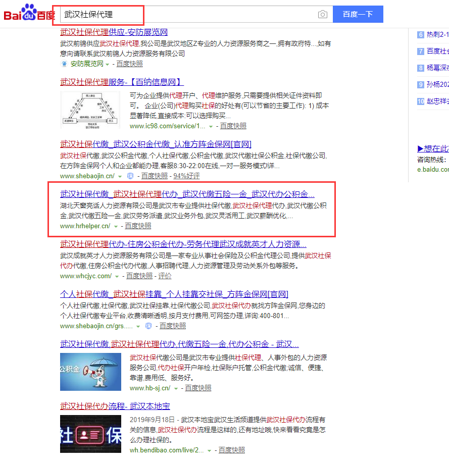Open result 武汉社保代理服务-【百纳信息网】

(122, 82)
